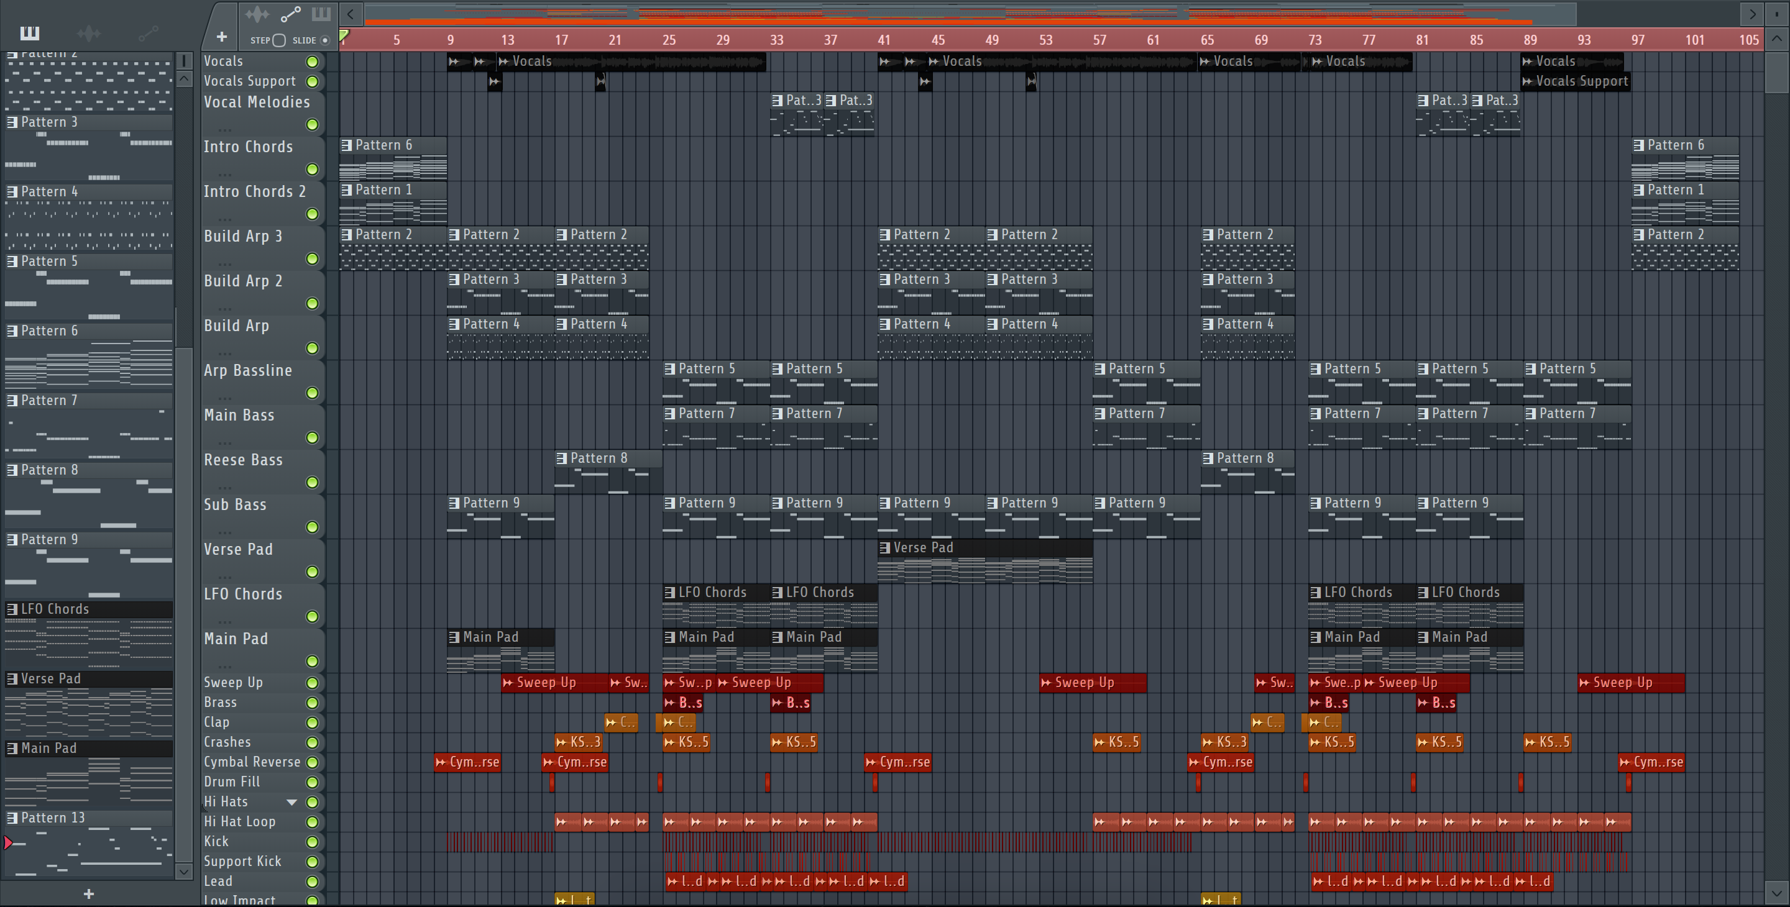Select the Main Pad track name
Screen dimensions: 1790x907
(x=236, y=638)
